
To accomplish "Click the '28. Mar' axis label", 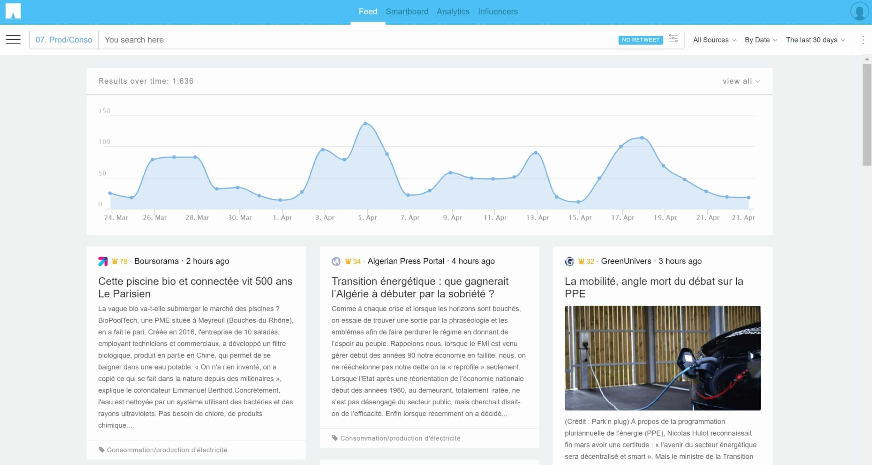I will (x=197, y=218).
